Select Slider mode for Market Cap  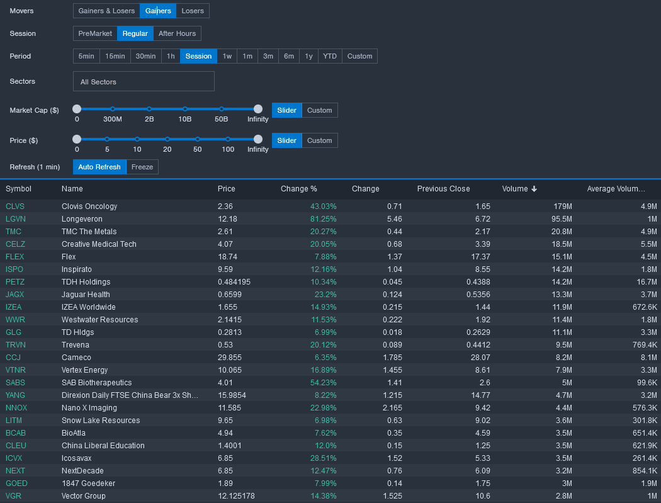286,110
